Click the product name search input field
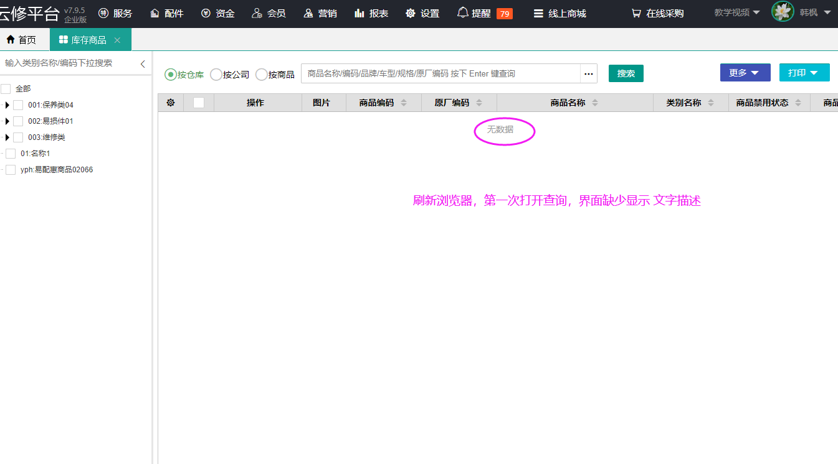 click(x=440, y=73)
